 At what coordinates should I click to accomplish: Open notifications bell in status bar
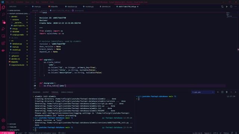[236, 133]
